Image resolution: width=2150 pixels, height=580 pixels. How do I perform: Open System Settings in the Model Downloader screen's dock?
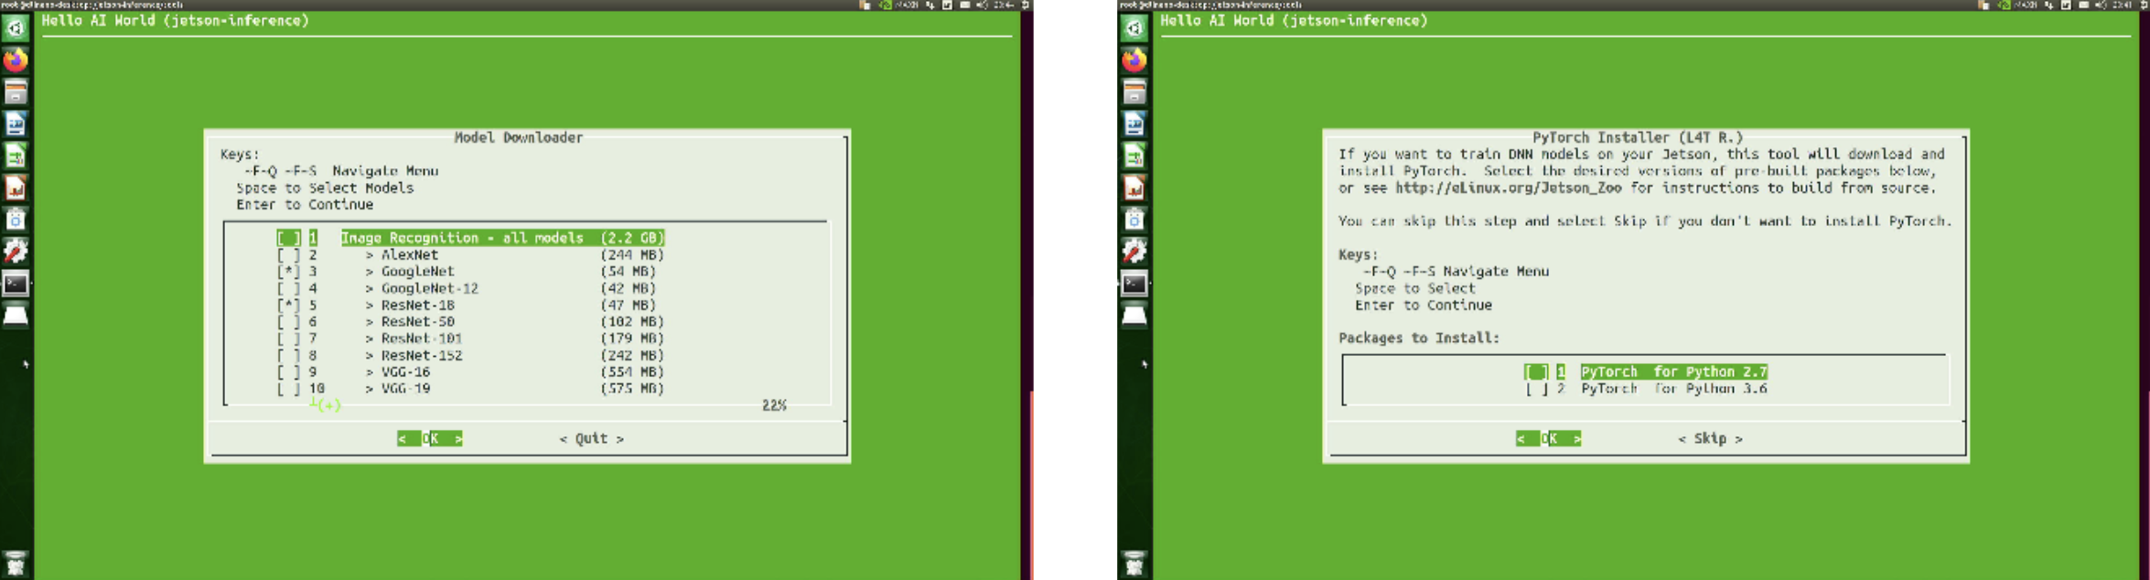[16, 252]
